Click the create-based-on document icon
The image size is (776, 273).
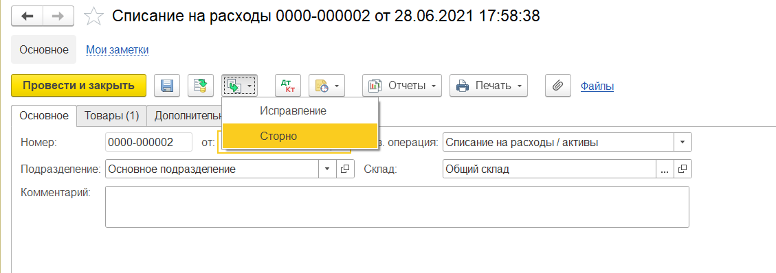tap(234, 86)
